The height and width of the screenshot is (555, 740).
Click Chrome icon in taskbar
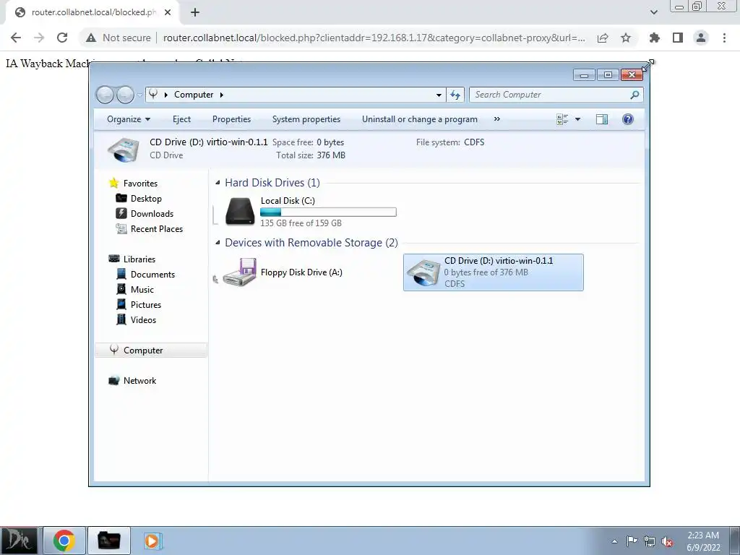click(64, 541)
